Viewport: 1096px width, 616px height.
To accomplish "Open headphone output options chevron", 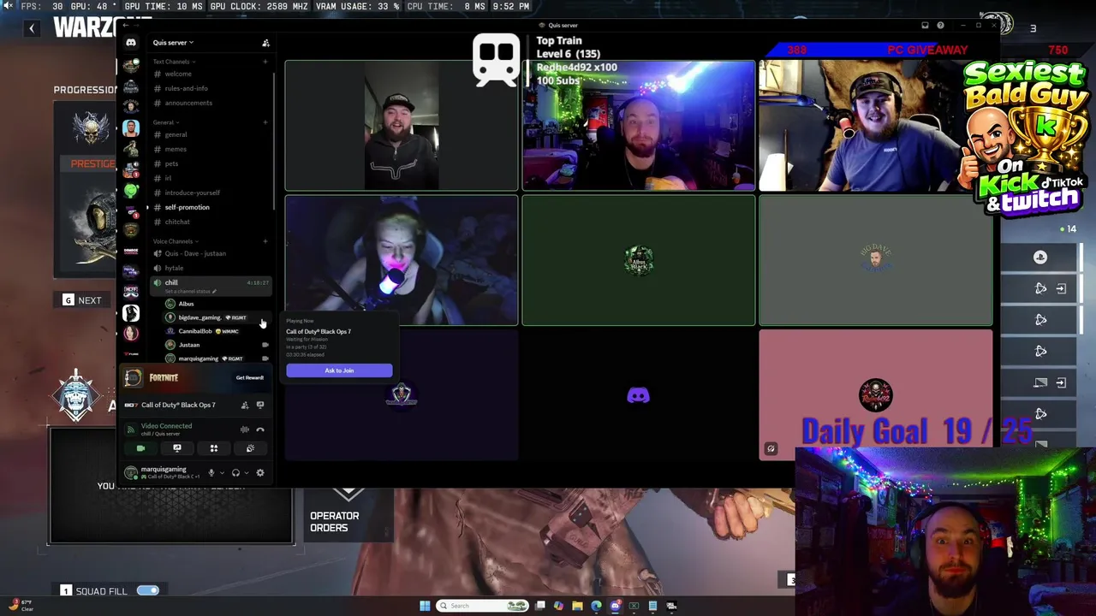I will tap(247, 472).
